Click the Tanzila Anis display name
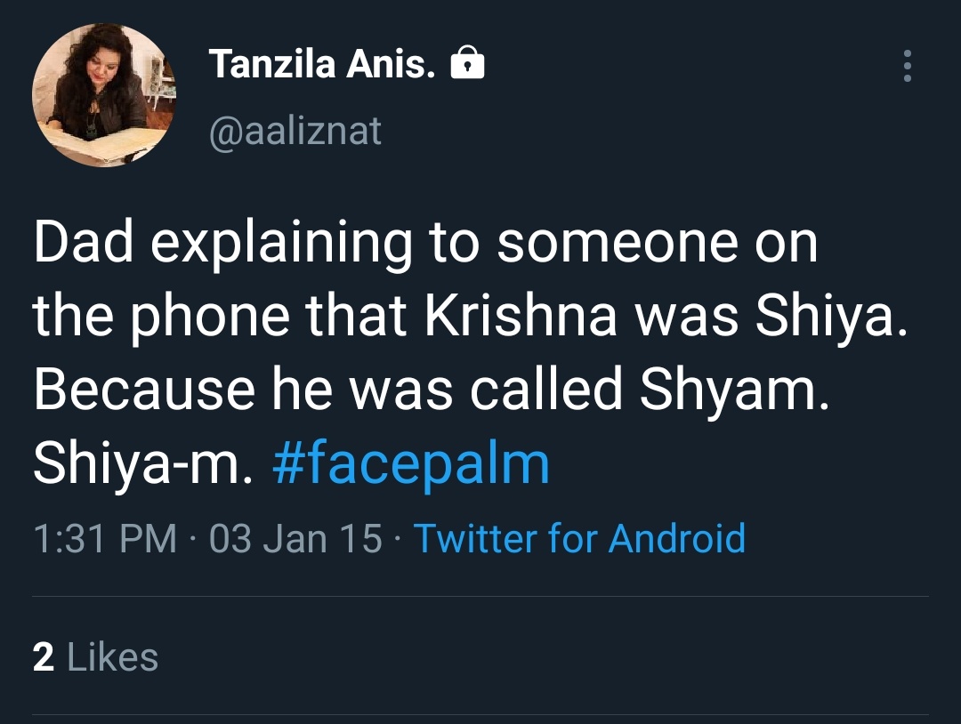 point(323,64)
